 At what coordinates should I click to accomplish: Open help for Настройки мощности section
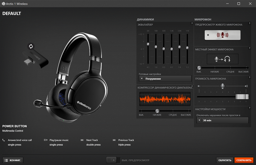(x=249, y=108)
